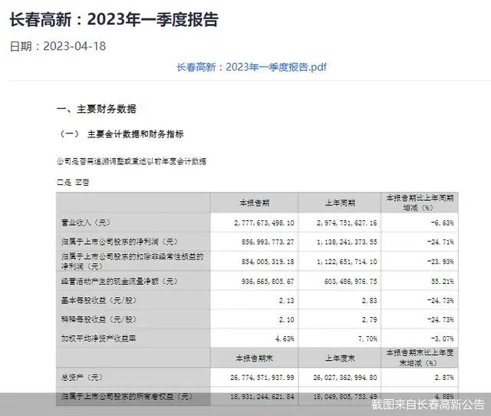
Task: Click the value 856,993,773.27
Action: [268, 242]
